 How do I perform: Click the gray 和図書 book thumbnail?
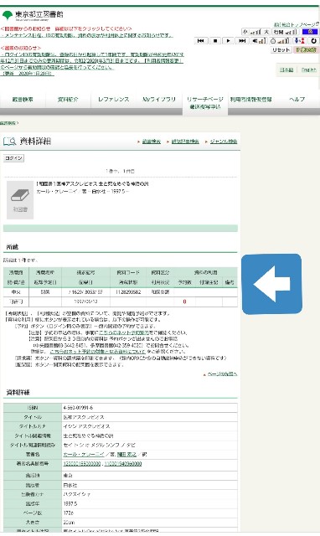20,200
